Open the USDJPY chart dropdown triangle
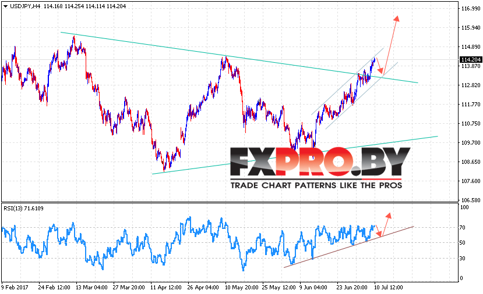483x294 pixels. tap(5, 6)
